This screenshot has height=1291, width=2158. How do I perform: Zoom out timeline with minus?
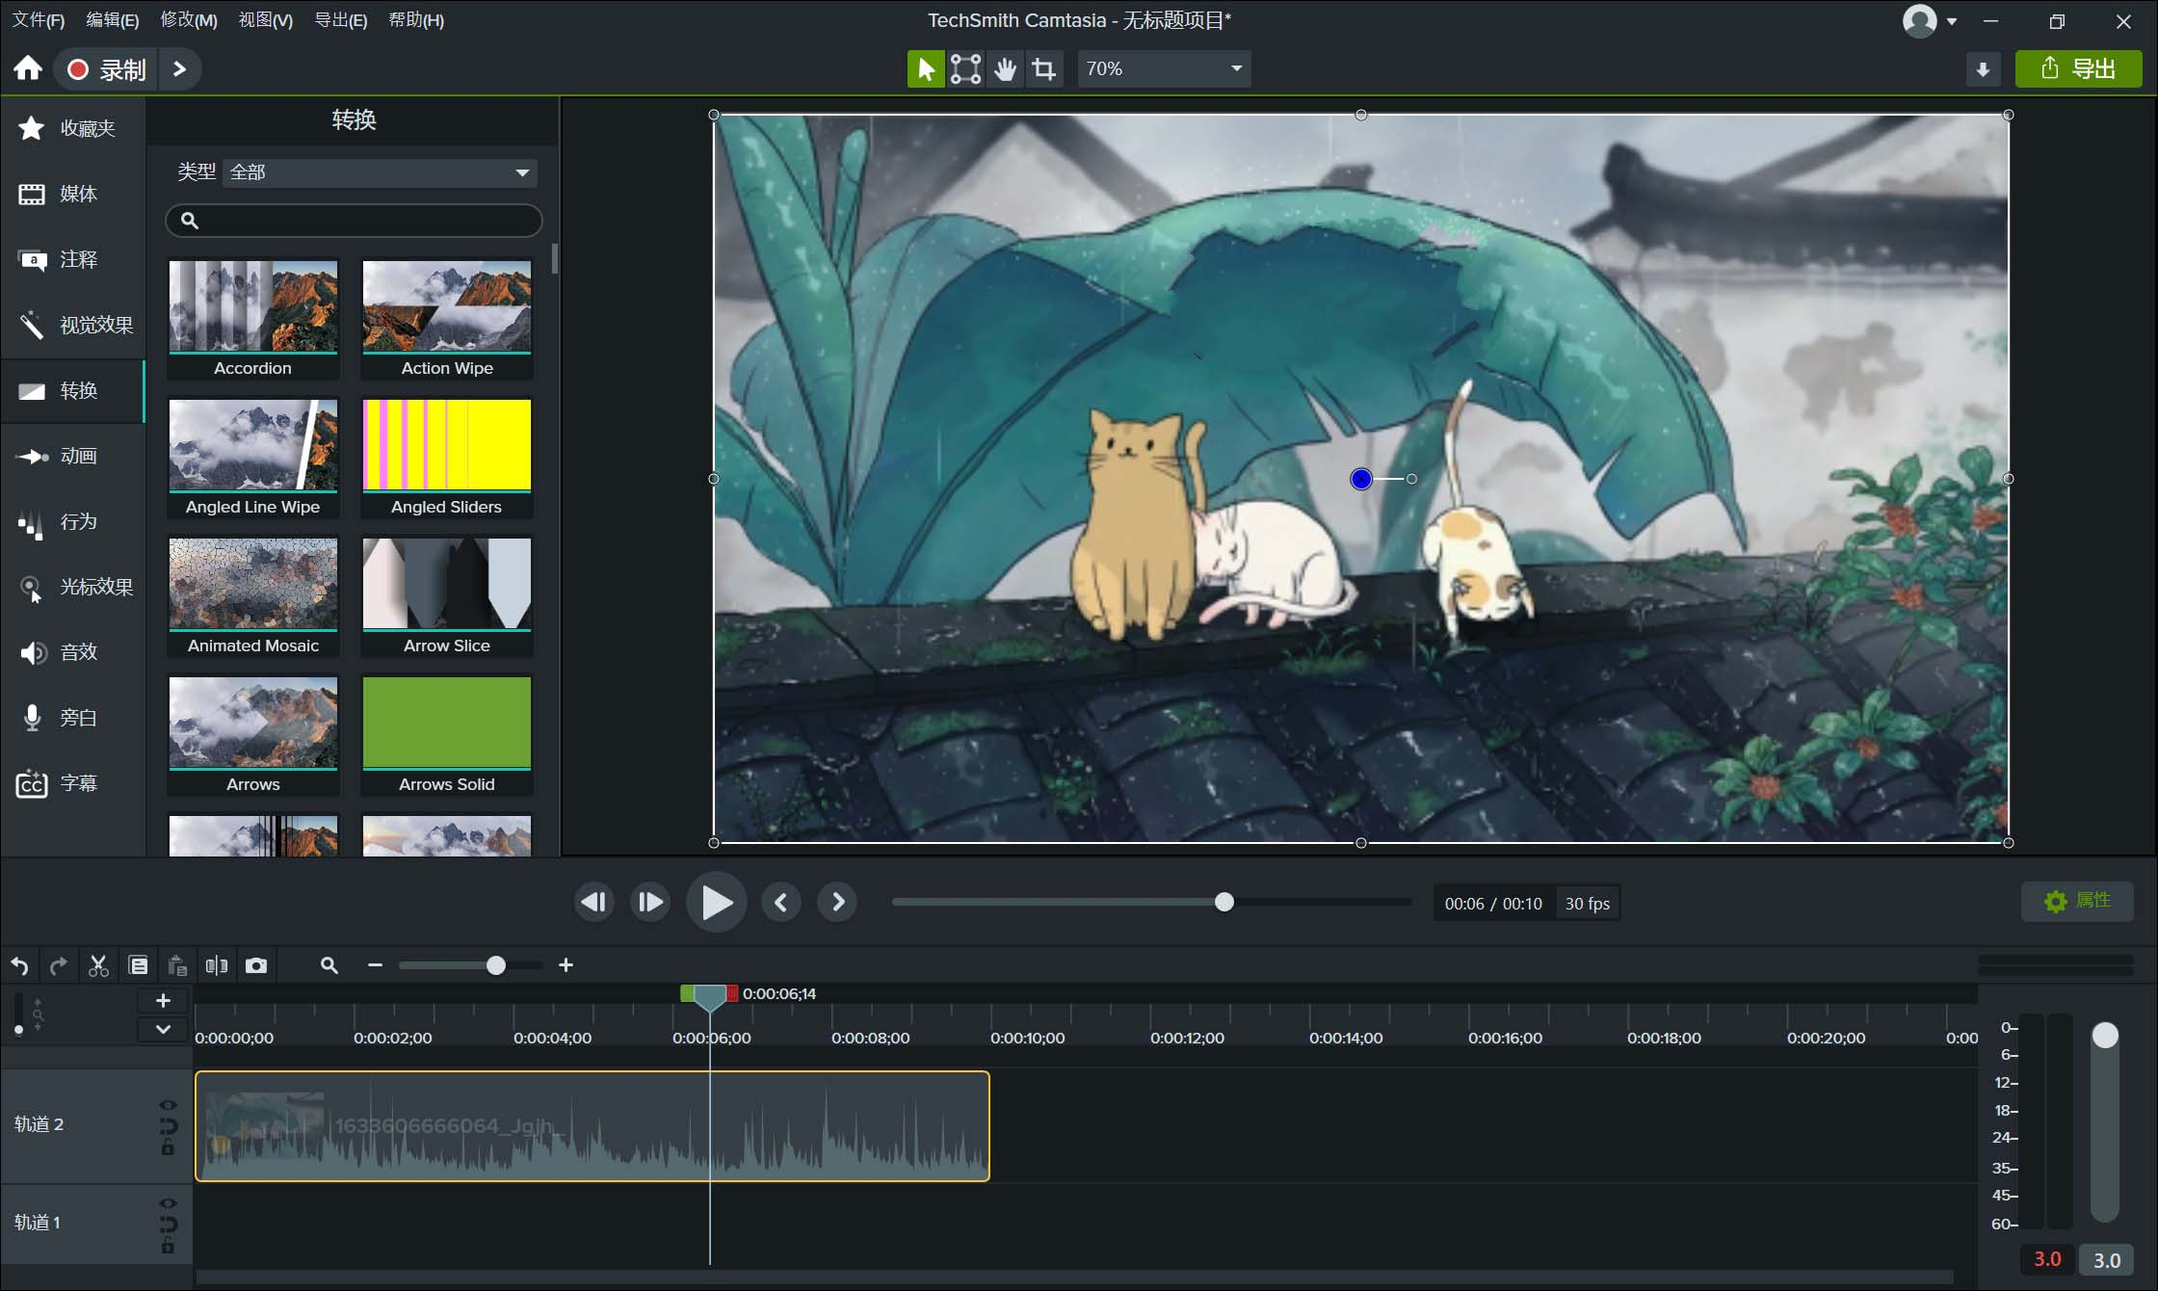[376, 965]
